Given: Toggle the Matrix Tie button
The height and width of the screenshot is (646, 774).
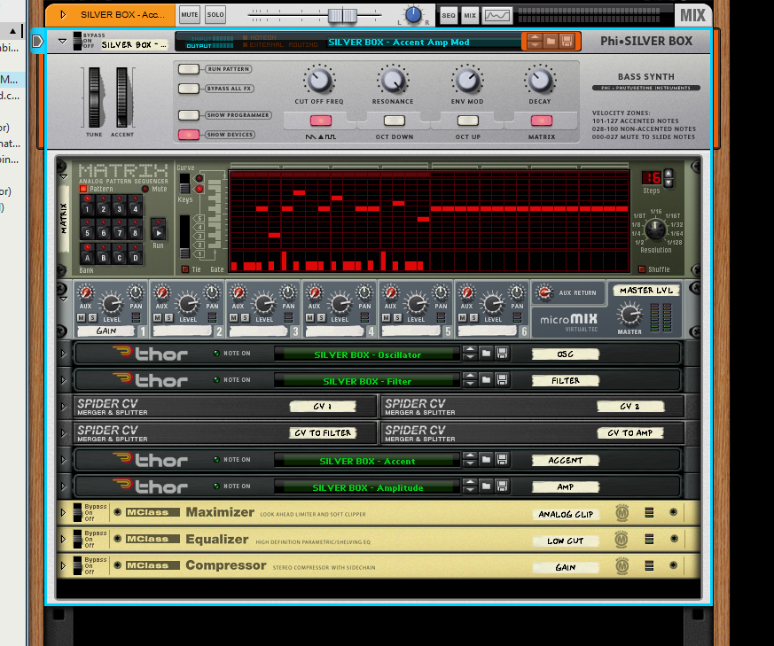Looking at the screenshot, I should tap(185, 269).
